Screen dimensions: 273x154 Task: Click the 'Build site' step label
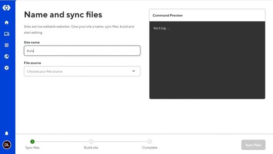[91, 148]
